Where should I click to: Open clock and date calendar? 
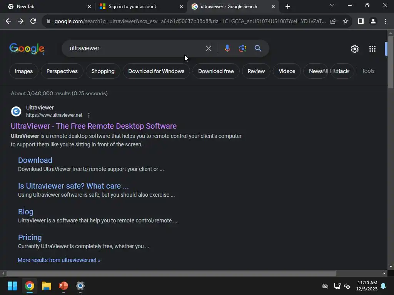click(367, 286)
